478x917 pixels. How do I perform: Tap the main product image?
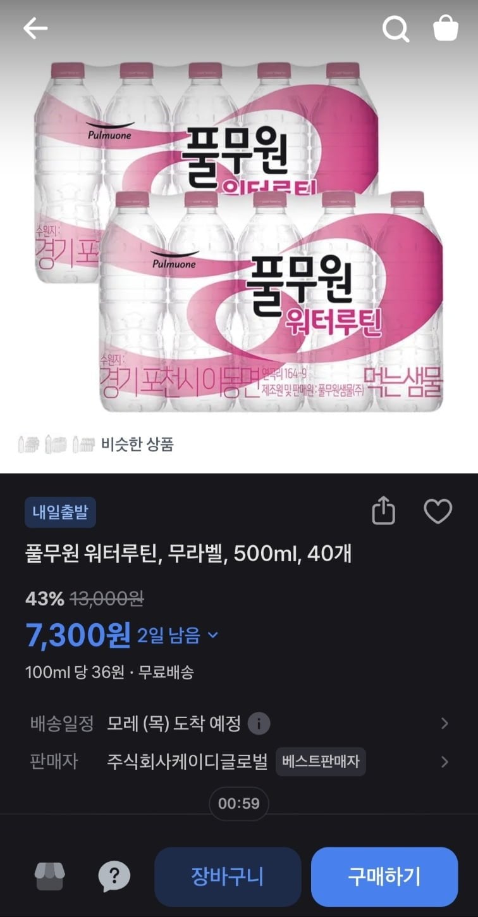239,236
